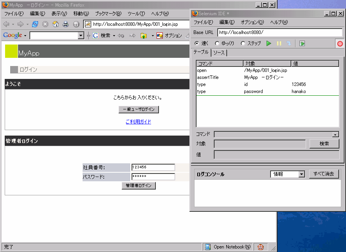
Task: Expand 検索 dropdown arrow in Google toolbar
Action: point(114,36)
